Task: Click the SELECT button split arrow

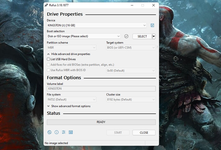Action: click(x=154, y=36)
